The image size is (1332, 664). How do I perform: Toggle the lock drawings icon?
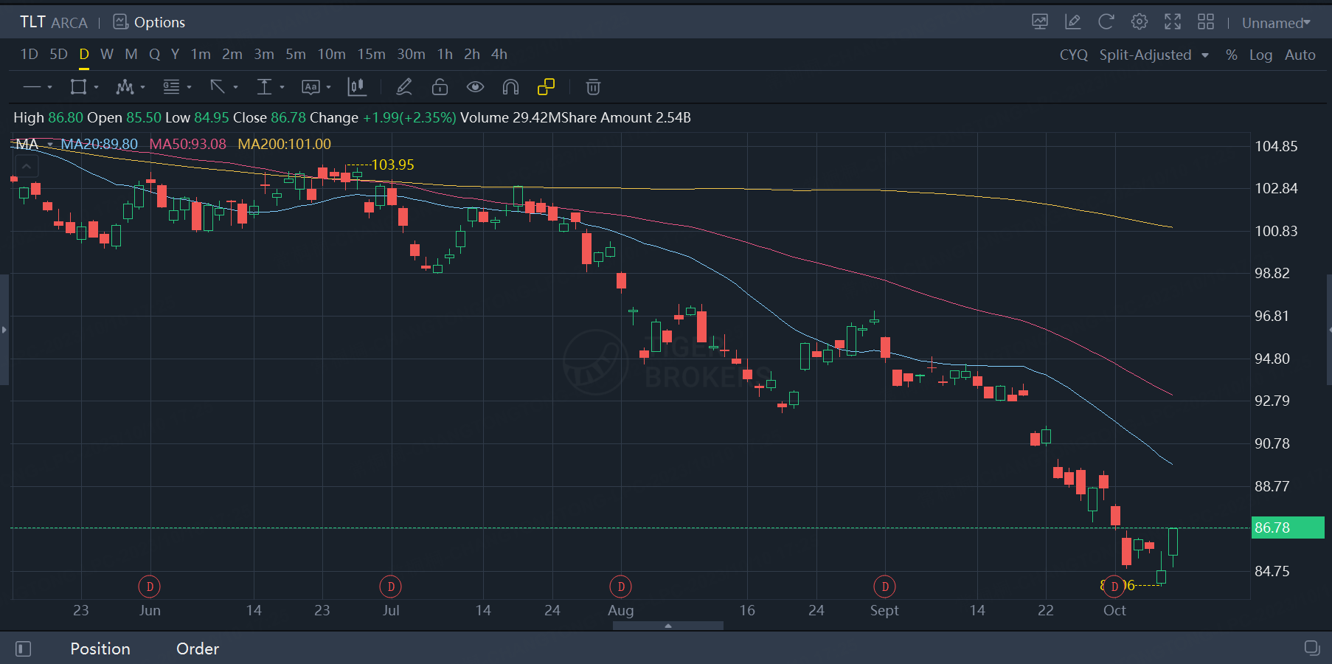point(440,88)
